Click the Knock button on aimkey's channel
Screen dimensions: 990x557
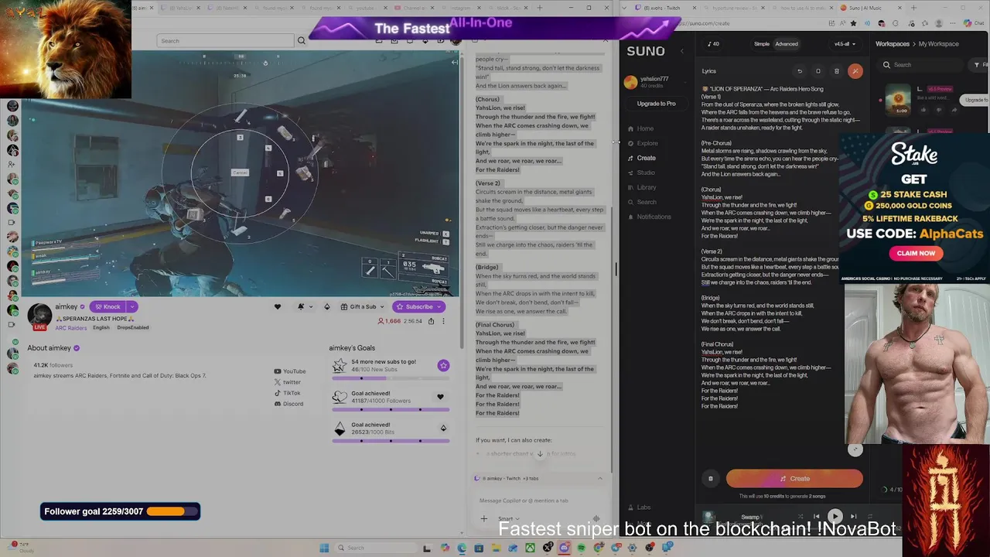(108, 307)
